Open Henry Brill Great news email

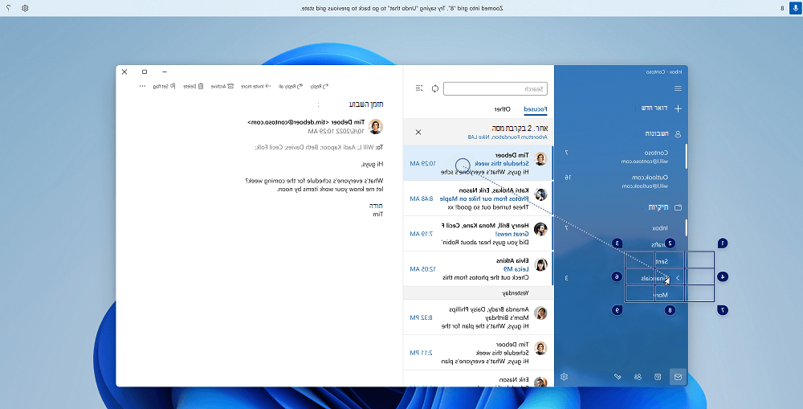pos(479,234)
